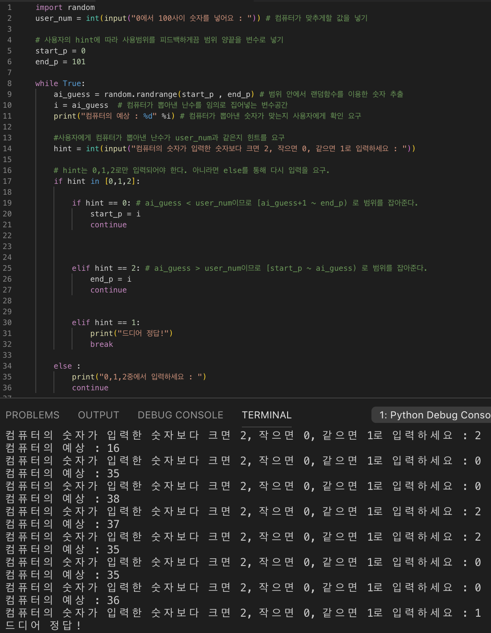Click terminal output '컴퓨터의 예상 : 38'
Viewport: 491px width, 633px height.
[63, 499]
